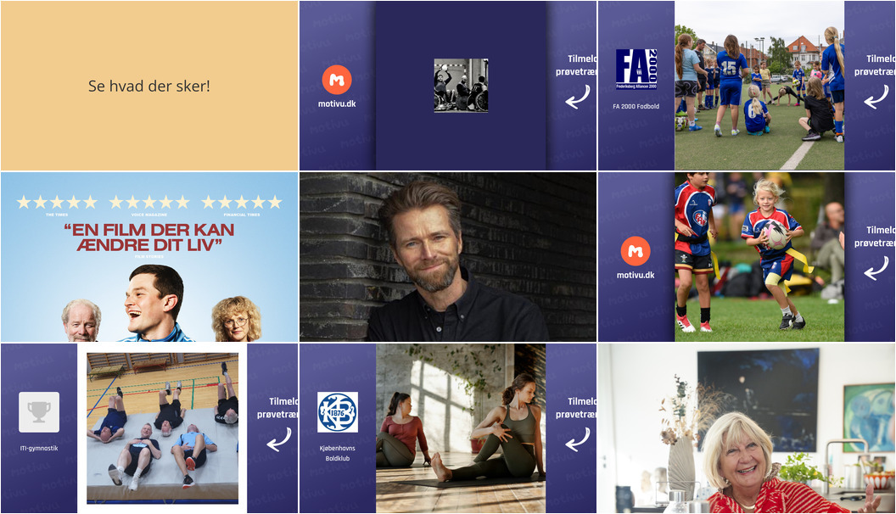Click the curved arrow on ITI-gymnastik tile

tap(279, 439)
